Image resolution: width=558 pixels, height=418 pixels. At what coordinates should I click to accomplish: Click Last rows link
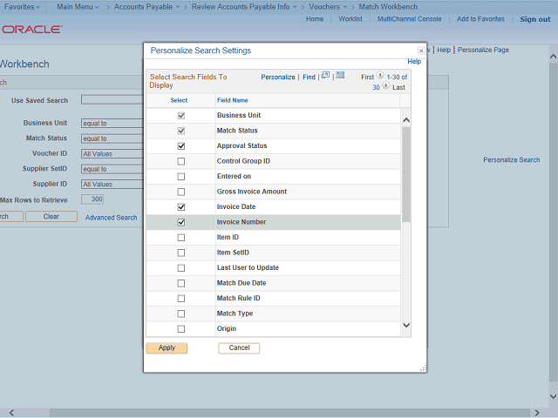coord(398,87)
